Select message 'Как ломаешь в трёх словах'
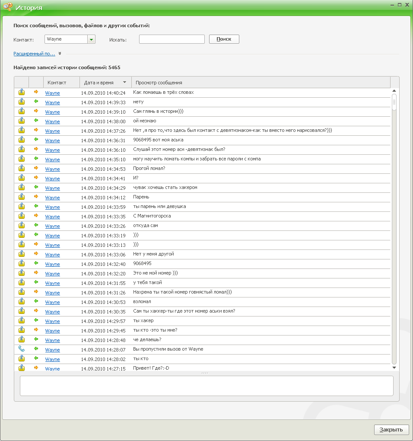This screenshot has height=441, width=413. click(163, 92)
